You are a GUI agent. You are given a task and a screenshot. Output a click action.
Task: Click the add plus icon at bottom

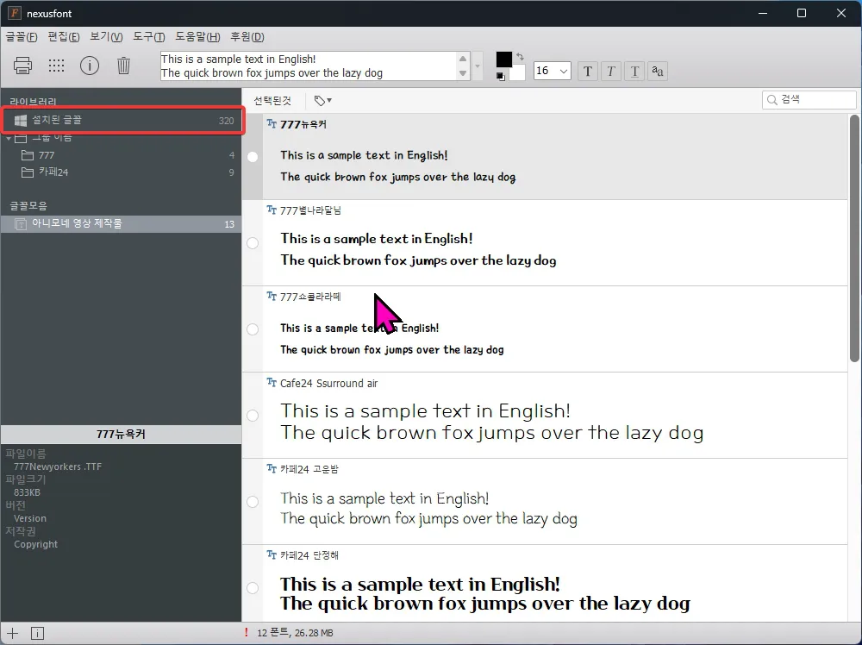[x=12, y=633]
